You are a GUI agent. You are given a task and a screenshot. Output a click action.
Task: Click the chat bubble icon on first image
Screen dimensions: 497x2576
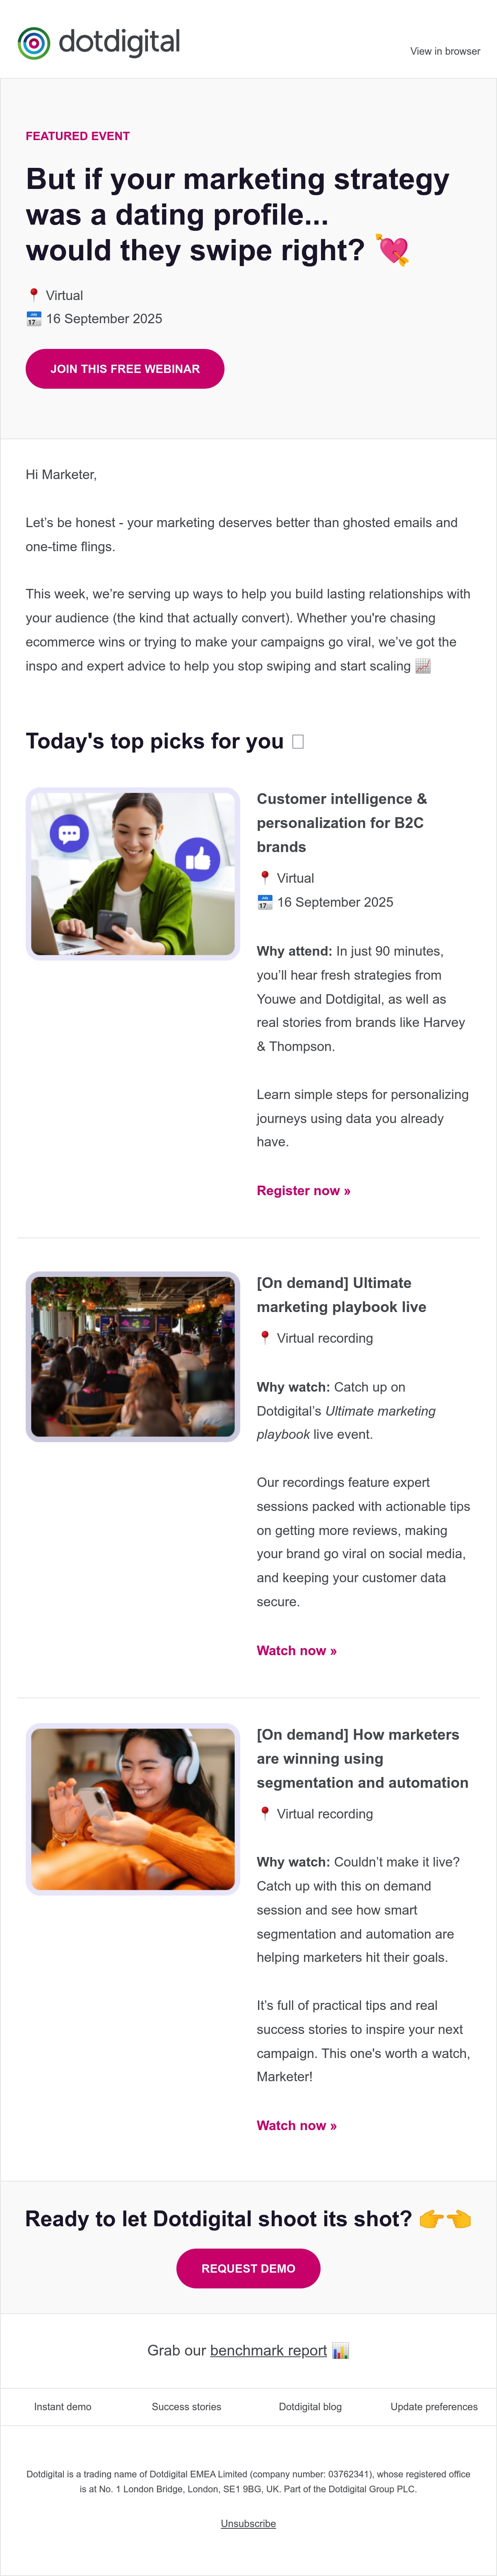[69, 833]
